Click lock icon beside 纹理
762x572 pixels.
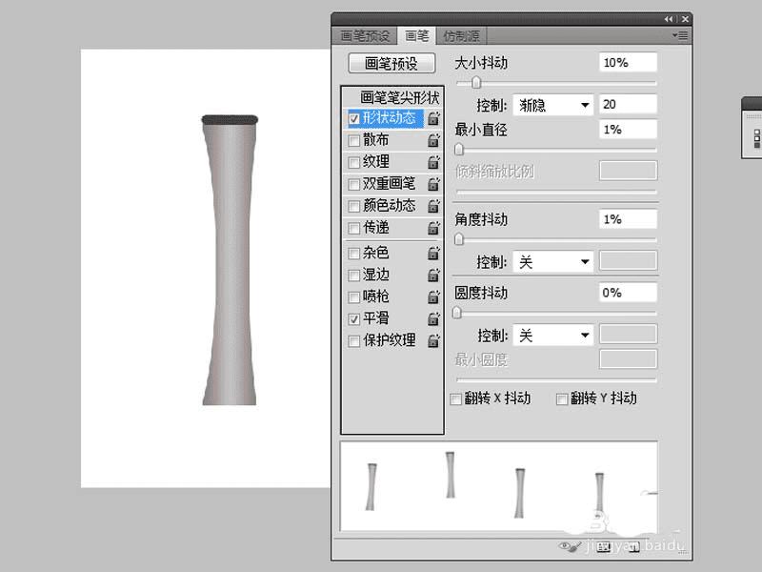coord(433,162)
